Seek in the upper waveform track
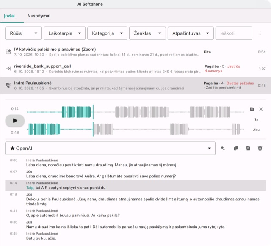The width and height of the screenshot is (271, 246). 135,112
